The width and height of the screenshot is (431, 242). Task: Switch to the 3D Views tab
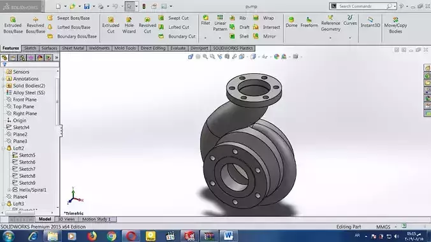tap(66, 219)
